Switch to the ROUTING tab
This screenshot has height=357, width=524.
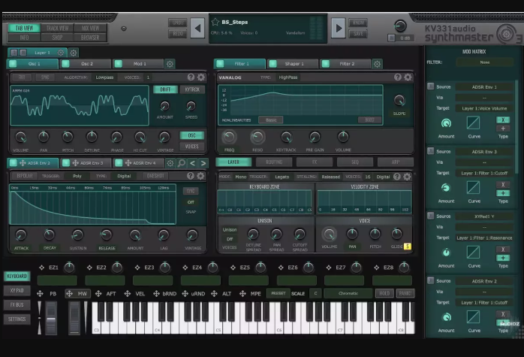point(274,162)
